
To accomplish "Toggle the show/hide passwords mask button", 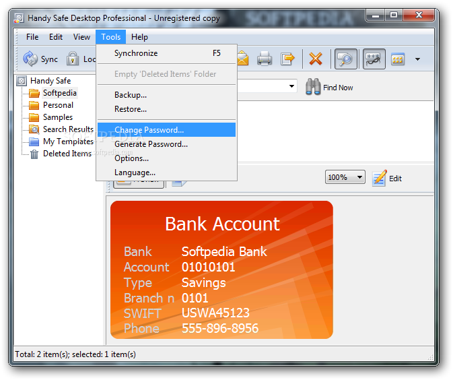I will tap(374, 59).
